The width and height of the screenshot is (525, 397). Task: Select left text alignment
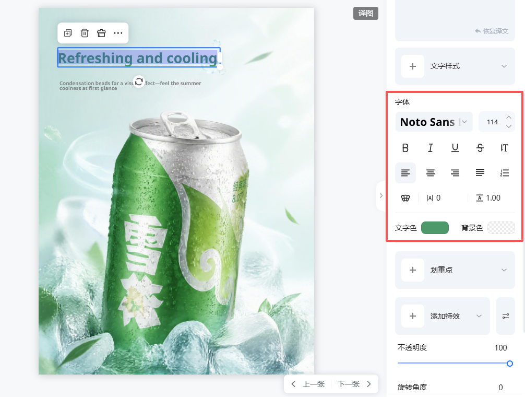(405, 173)
